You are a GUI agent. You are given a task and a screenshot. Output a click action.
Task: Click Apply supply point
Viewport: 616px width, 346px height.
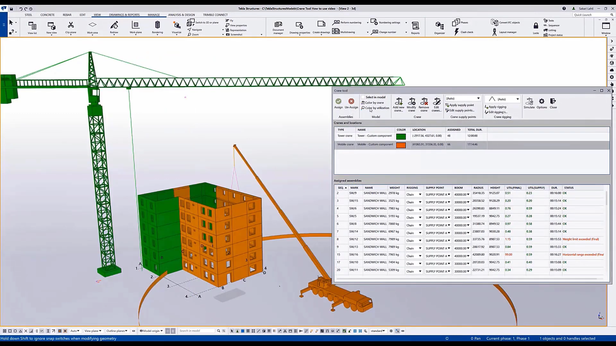pos(460,105)
